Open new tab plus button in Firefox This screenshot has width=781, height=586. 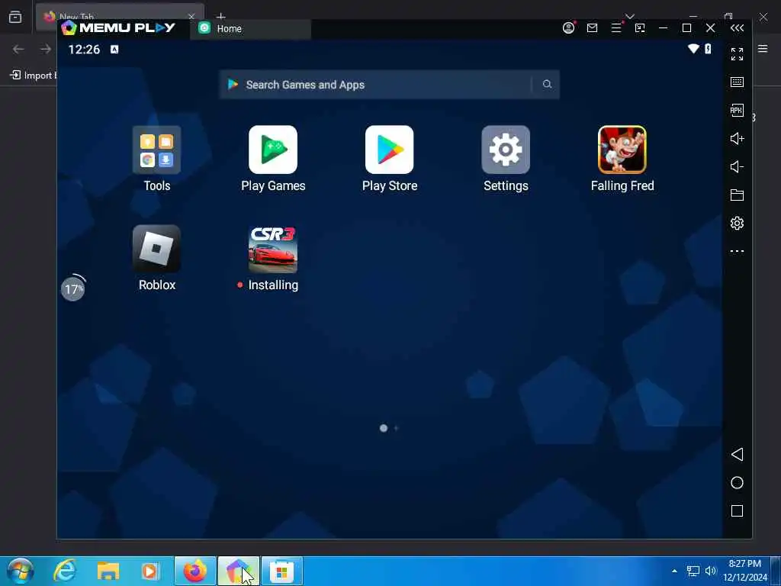221,17
